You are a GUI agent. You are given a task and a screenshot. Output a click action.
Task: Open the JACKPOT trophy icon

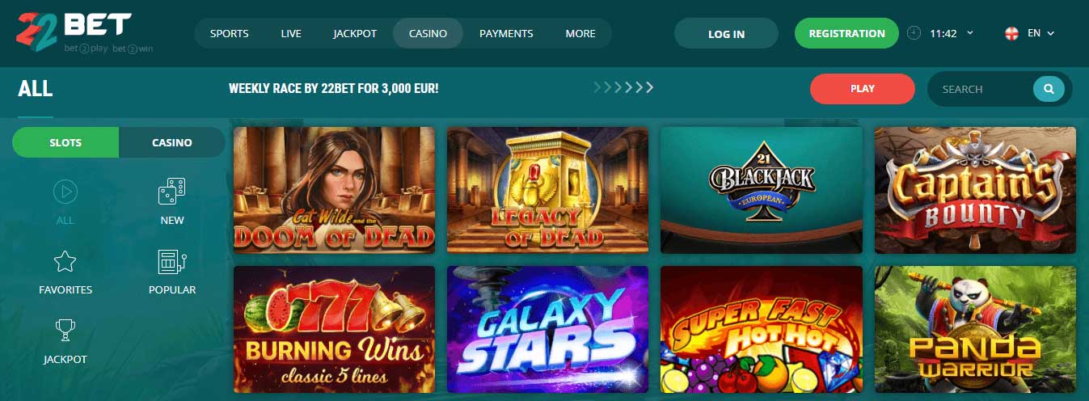click(65, 331)
